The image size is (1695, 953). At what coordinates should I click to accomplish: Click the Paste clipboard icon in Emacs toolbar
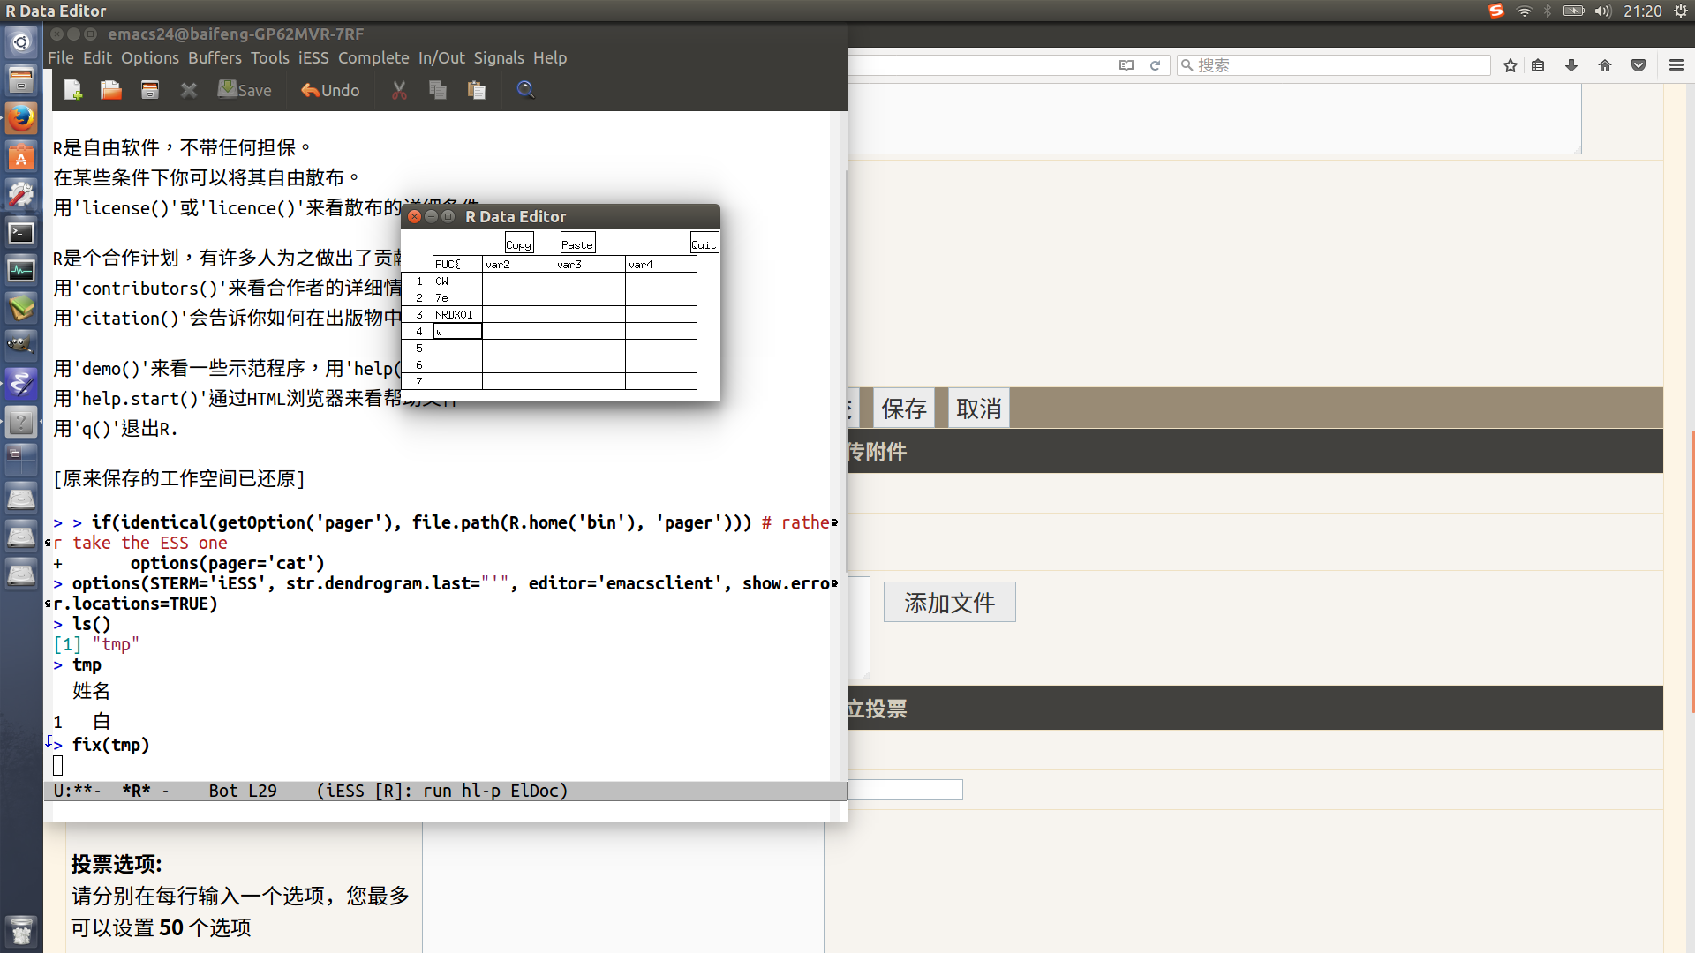pos(477,90)
